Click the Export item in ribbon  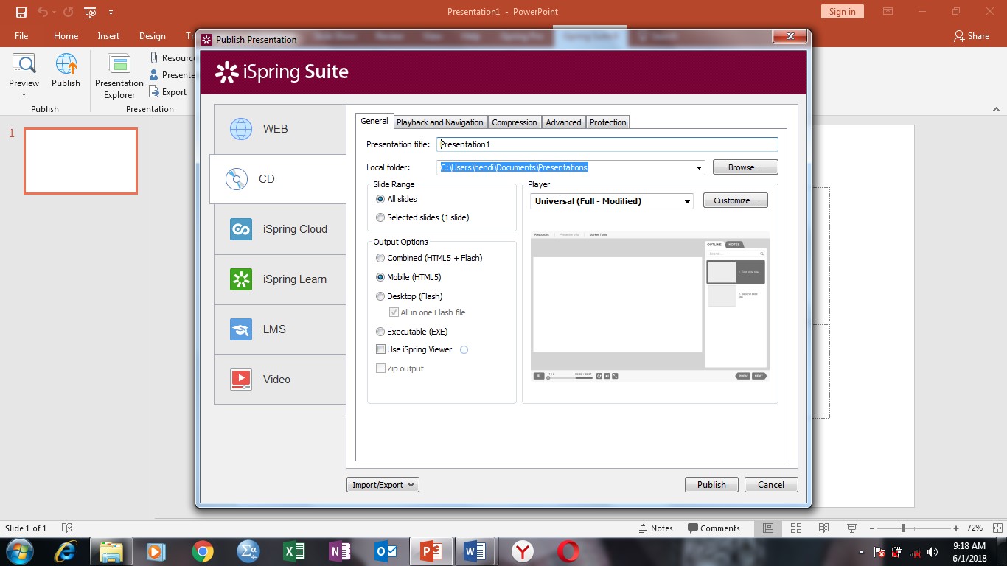[x=168, y=92]
